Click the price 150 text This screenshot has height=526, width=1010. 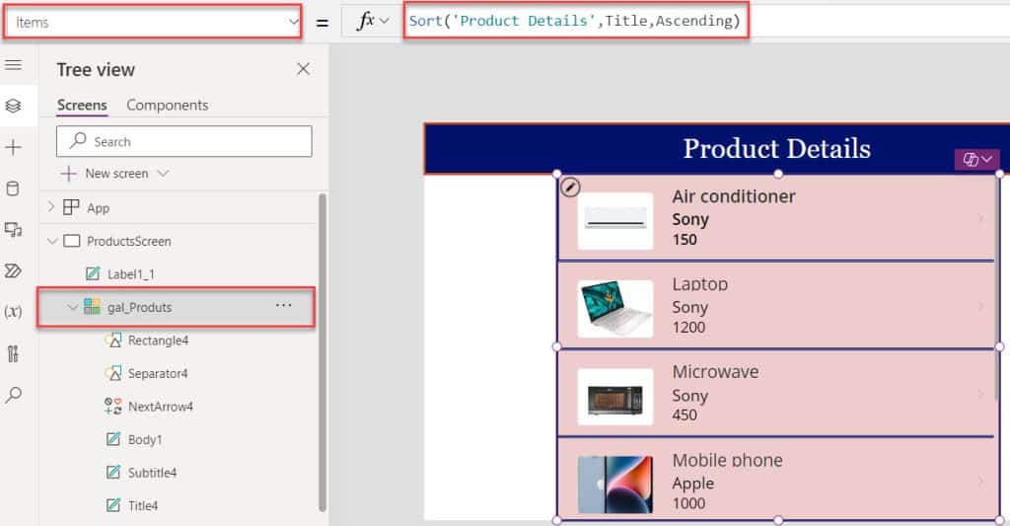pos(685,240)
